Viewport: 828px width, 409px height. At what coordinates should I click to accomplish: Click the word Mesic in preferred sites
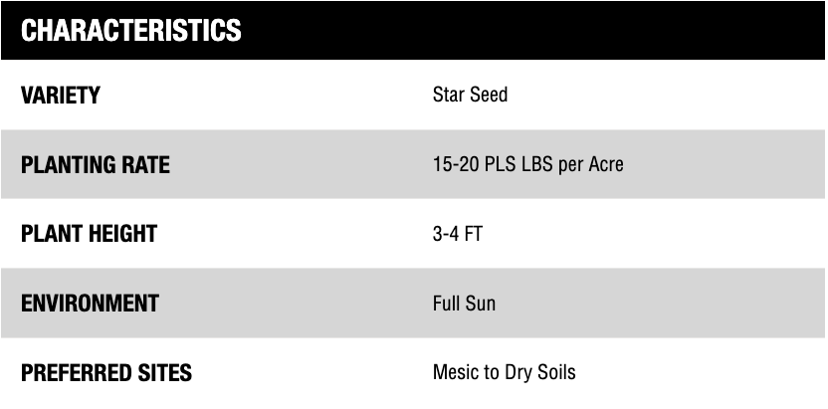(x=454, y=373)
